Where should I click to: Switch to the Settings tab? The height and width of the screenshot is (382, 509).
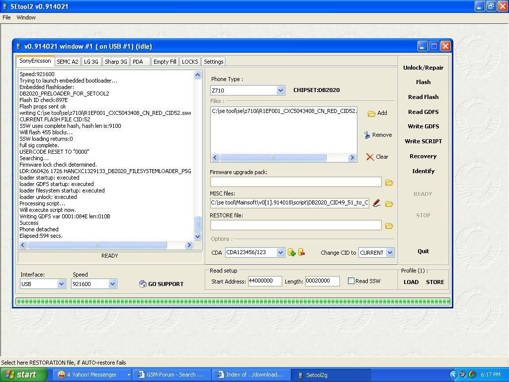[214, 62]
